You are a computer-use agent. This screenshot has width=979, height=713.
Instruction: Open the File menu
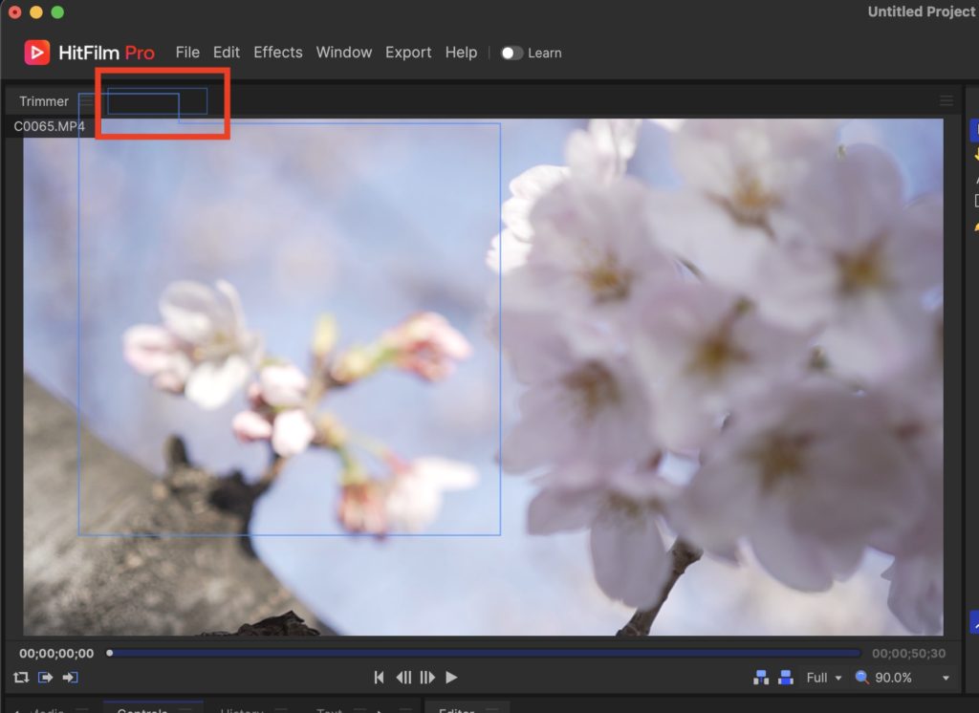187,53
